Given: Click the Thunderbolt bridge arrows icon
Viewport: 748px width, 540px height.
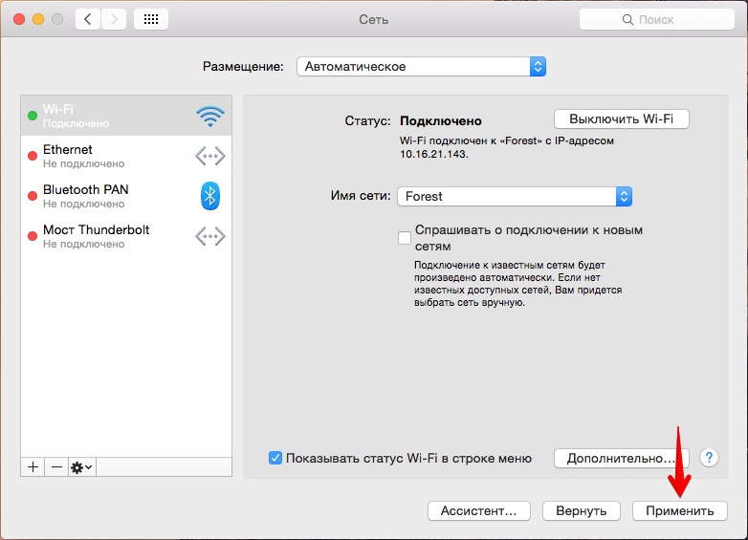Looking at the screenshot, I should [209, 236].
